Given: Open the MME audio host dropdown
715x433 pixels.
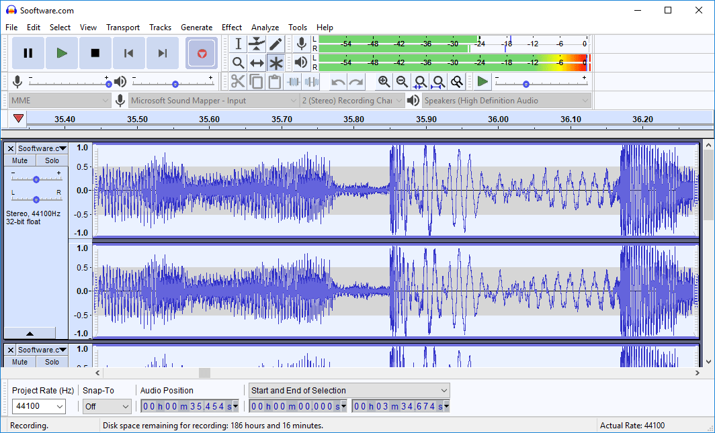Looking at the screenshot, I should point(58,99).
